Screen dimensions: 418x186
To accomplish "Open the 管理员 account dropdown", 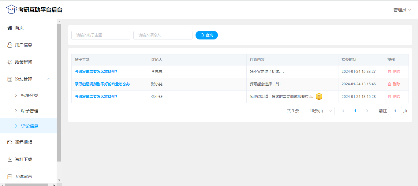I will point(402,10).
